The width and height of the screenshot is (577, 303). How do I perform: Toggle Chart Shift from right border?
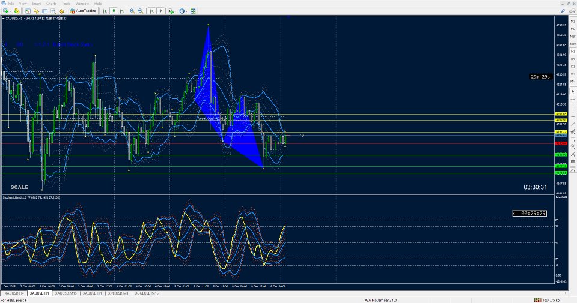click(160, 11)
